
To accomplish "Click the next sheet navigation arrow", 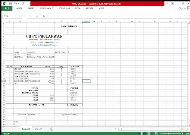I will coord(12,129).
